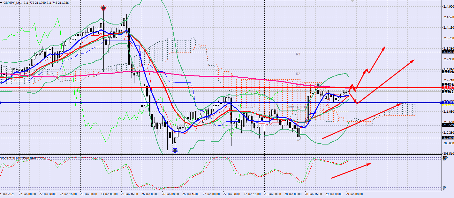Click the 27 Jan 16:00 time label

coord(252,194)
